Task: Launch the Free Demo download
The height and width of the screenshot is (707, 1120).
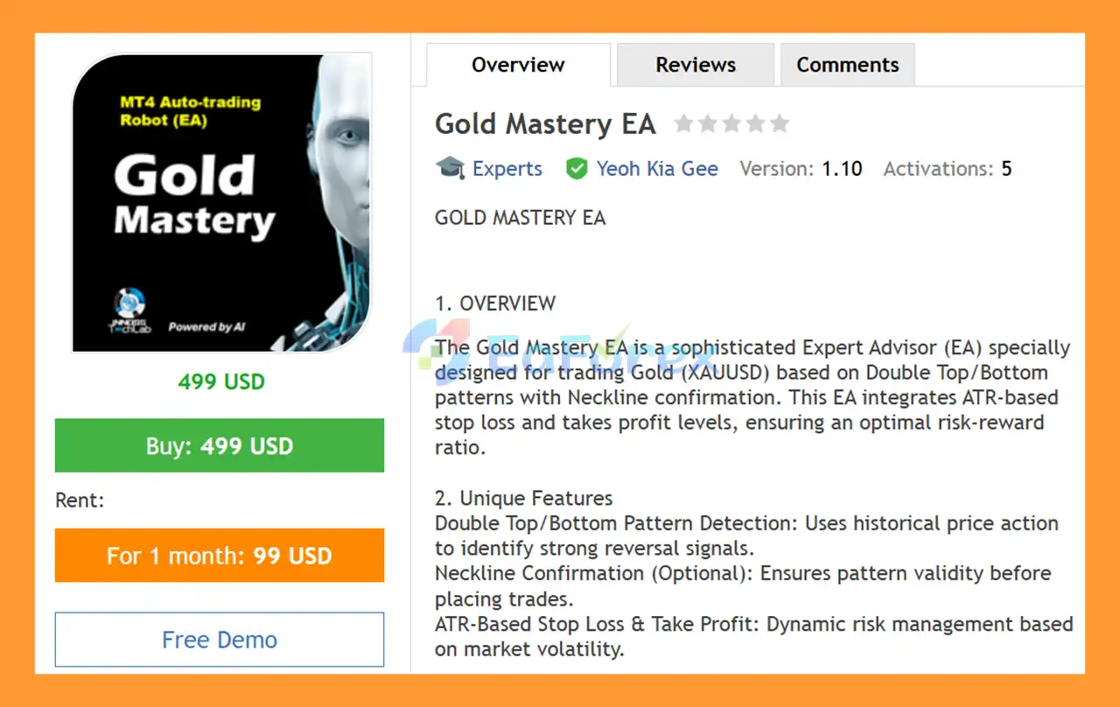Action: (x=219, y=640)
